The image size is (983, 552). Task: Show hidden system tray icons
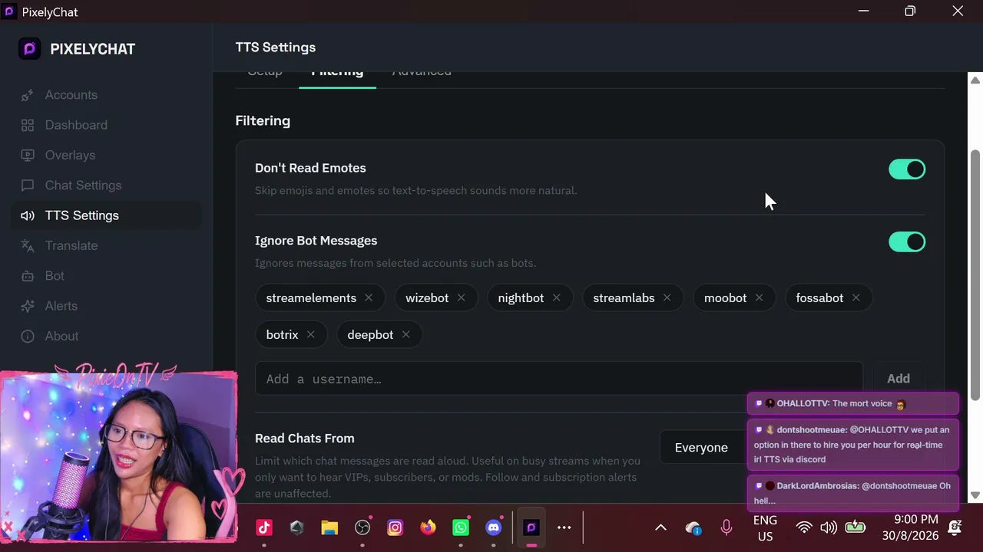pos(660,527)
